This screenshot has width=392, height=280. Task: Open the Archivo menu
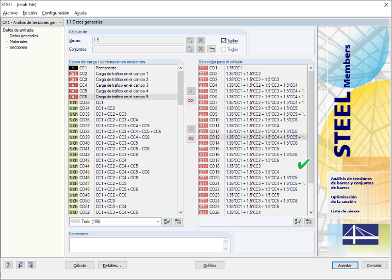(10, 13)
